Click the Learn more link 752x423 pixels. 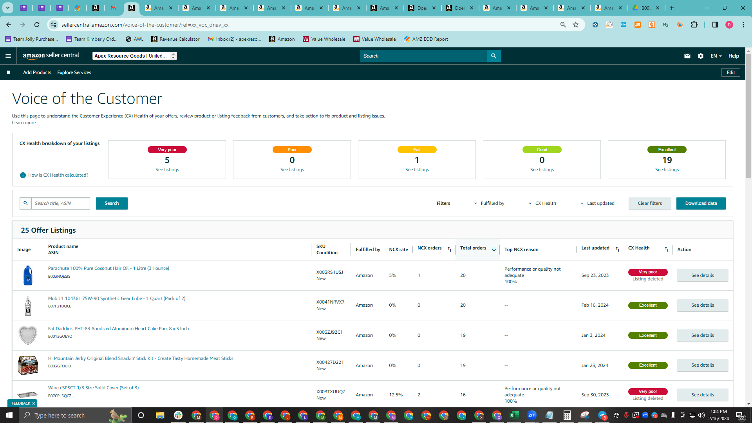tap(24, 123)
